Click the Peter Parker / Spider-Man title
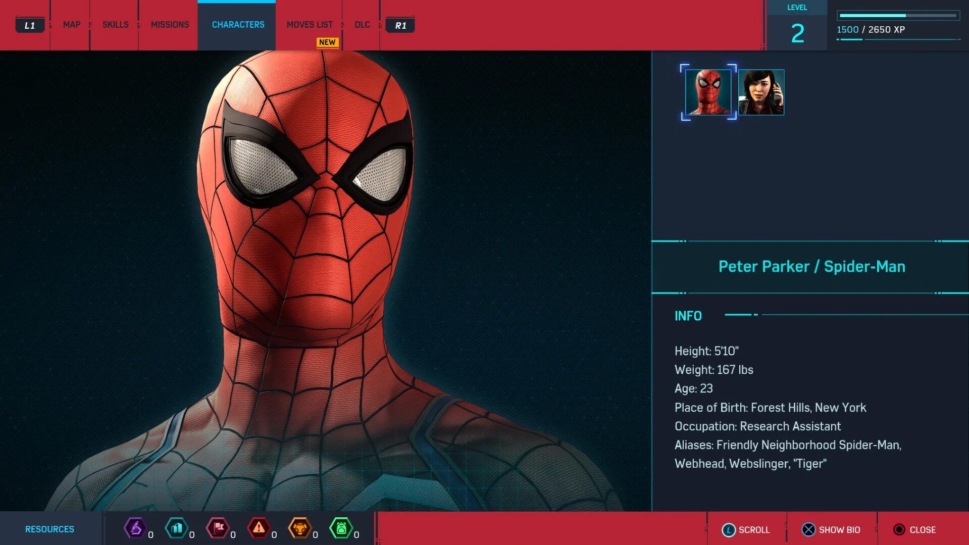The width and height of the screenshot is (969, 545). click(x=811, y=267)
